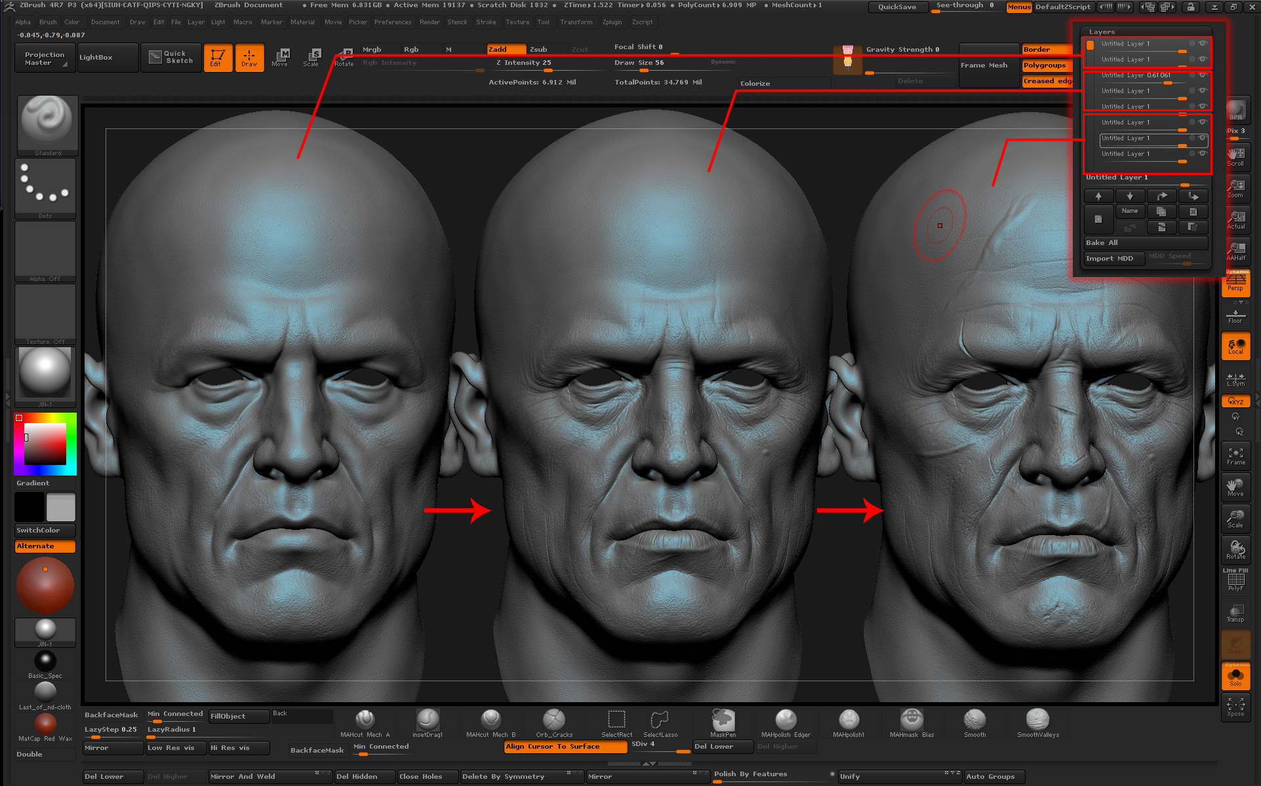Viewport: 1261px width, 786px height.
Task: Choose the Orb_Cracks brush
Action: [x=554, y=723]
